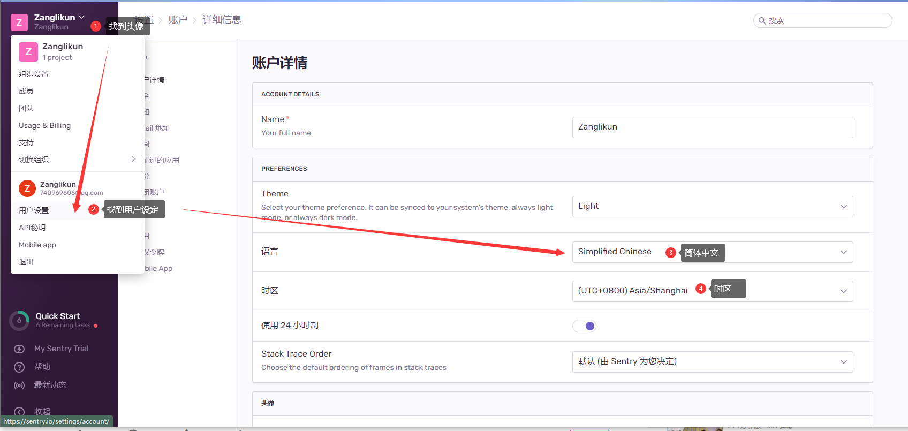Expand the 切换组织 submenu
The image size is (908, 431).
click(x=77, y=160)
